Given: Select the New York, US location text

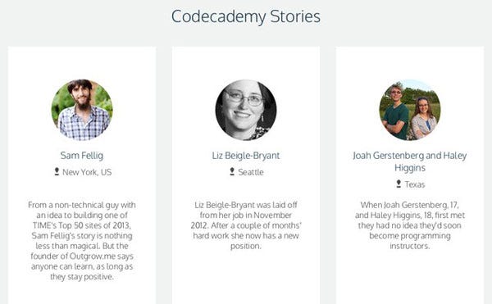Looking at the screenshot, I should click(x=87, y=172).
